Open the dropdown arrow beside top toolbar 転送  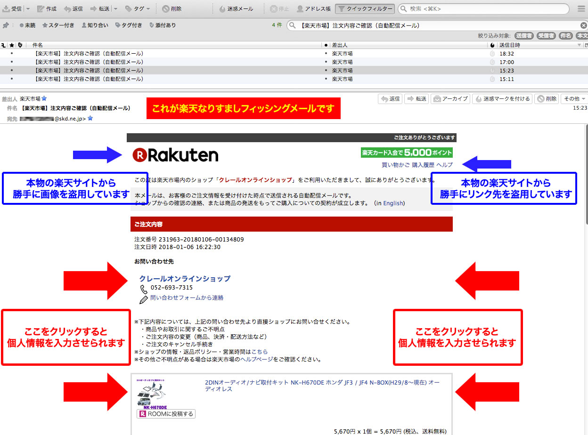click(x=116, y=9)
